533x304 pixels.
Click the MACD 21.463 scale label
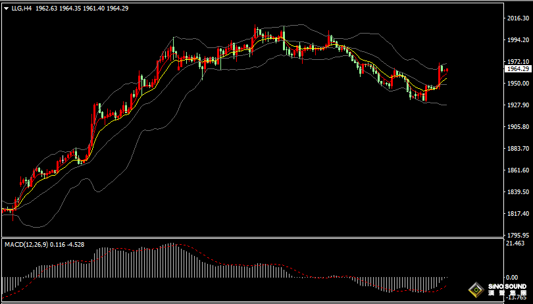[515, 243]
